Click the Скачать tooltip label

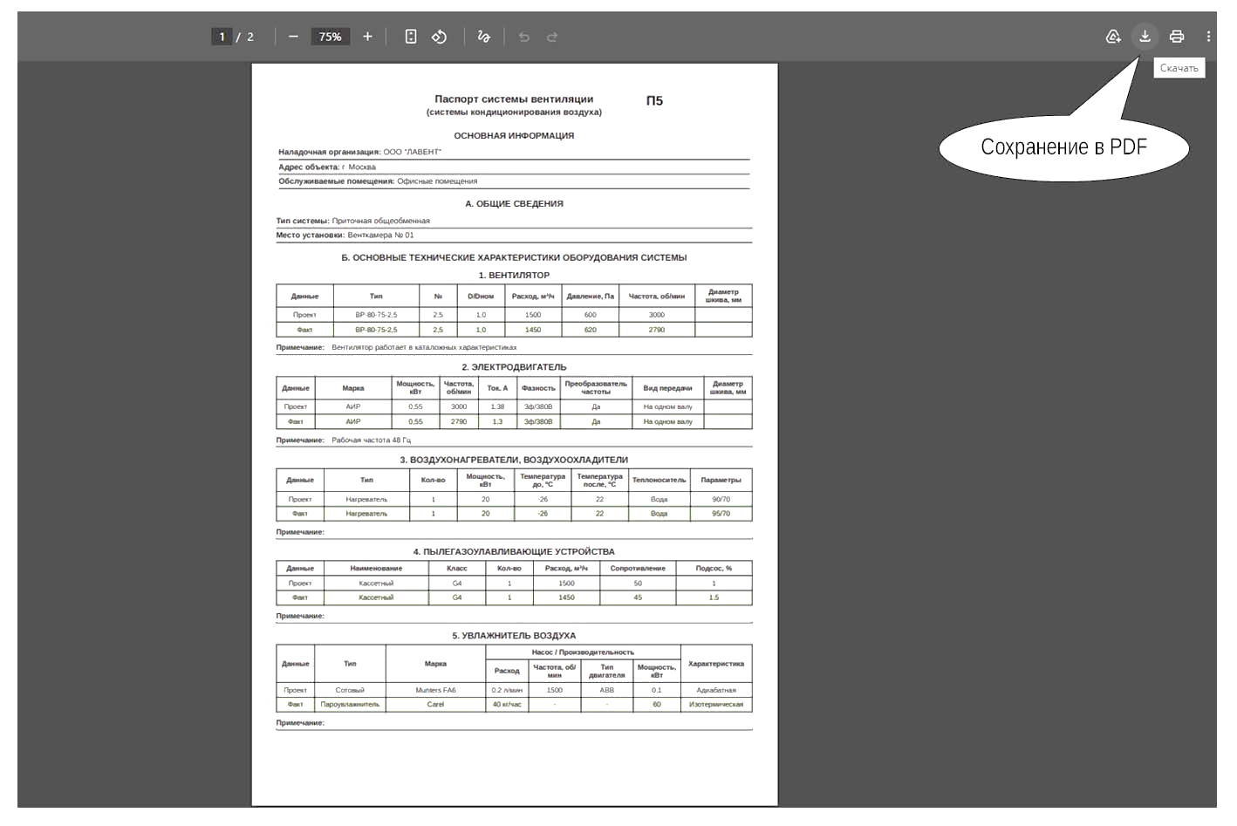click(1179, 68)
